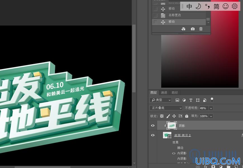Select the 名称更改 history state

pyautogui.click(x=179, y=15)
